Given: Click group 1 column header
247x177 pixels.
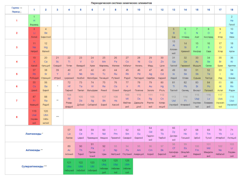Looking at the screenshot, I should click(x=34, y=10).
